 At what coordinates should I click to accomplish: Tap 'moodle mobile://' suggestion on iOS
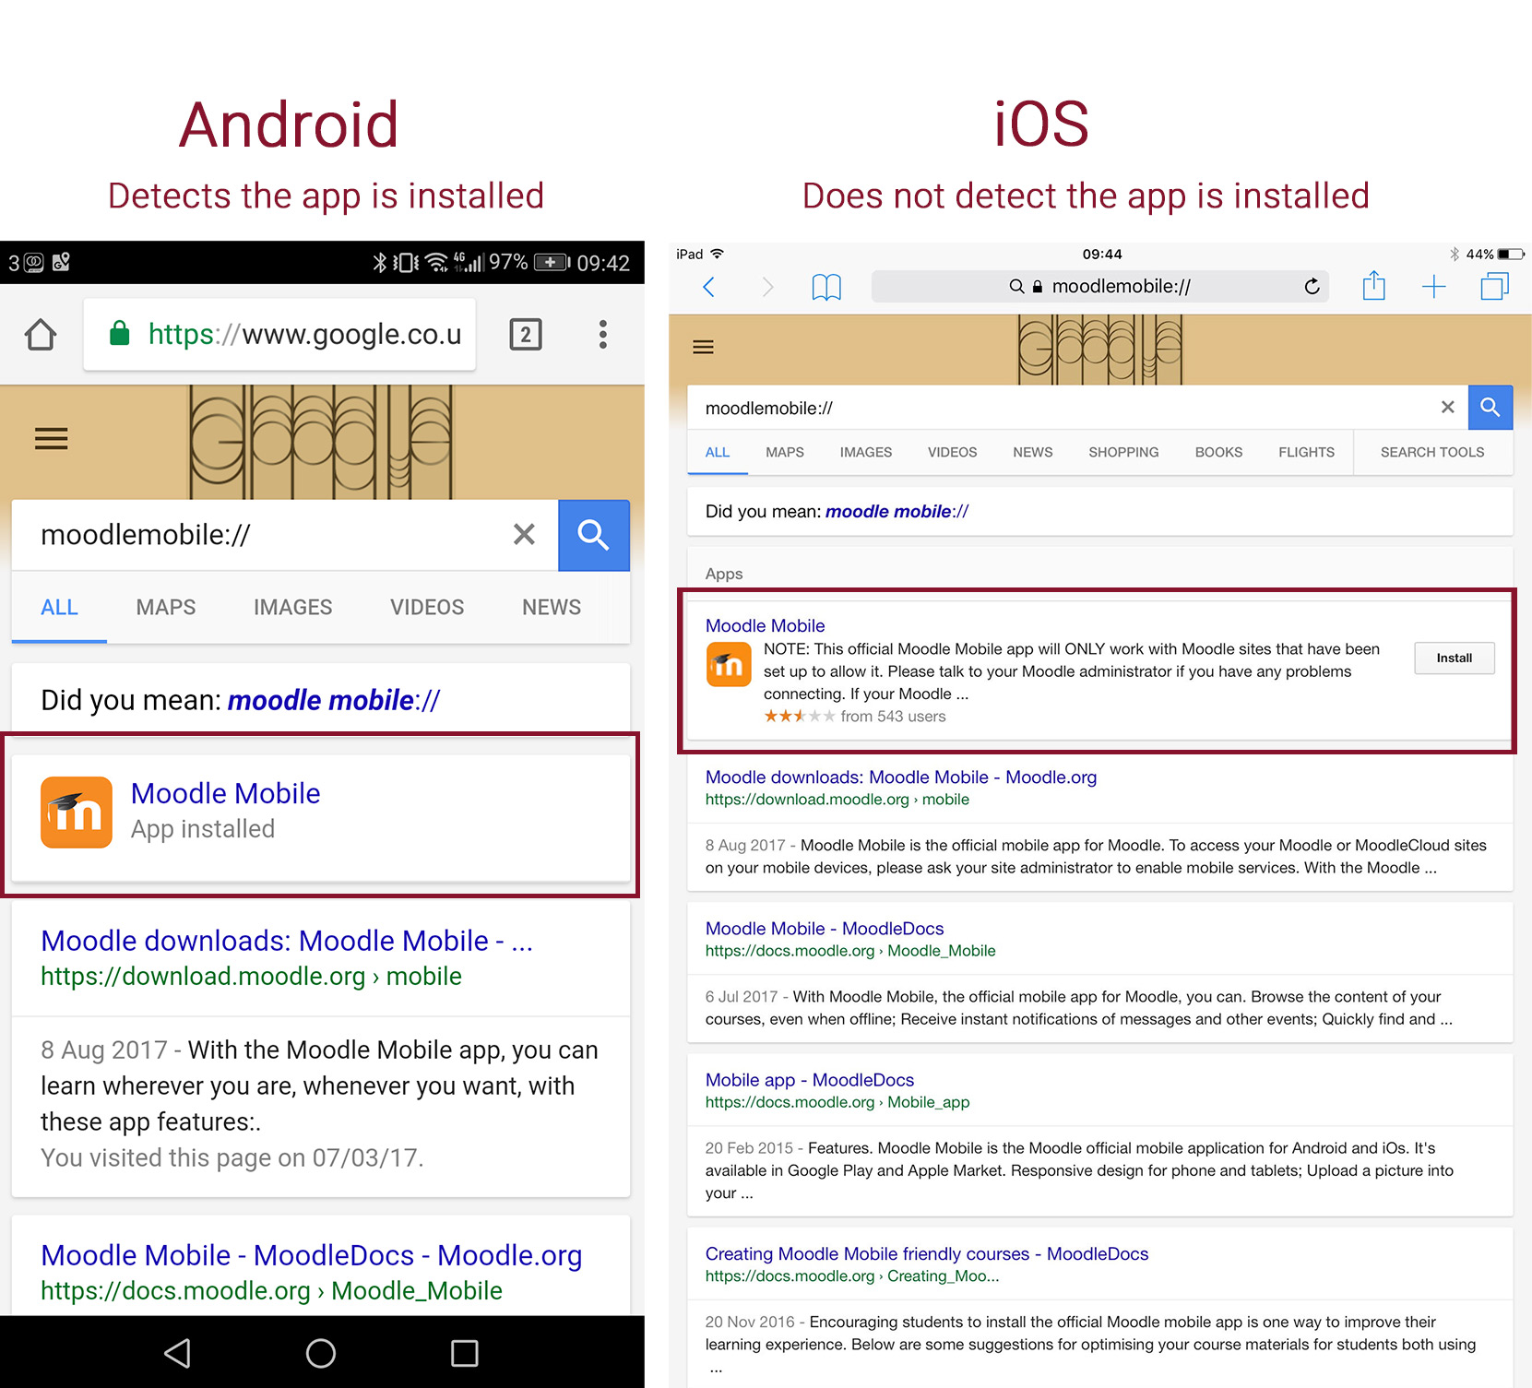point(897,511)
